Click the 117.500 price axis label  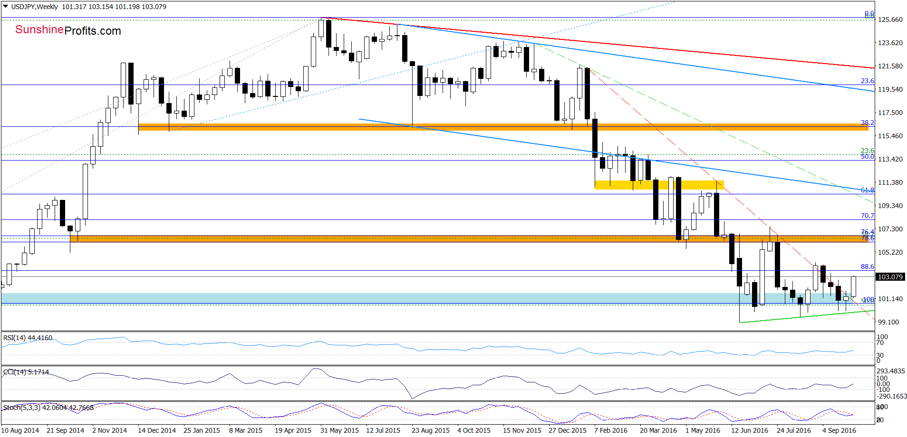tap(890, 113)
